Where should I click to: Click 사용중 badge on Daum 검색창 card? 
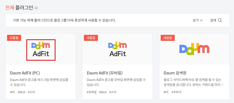[168, 38]
